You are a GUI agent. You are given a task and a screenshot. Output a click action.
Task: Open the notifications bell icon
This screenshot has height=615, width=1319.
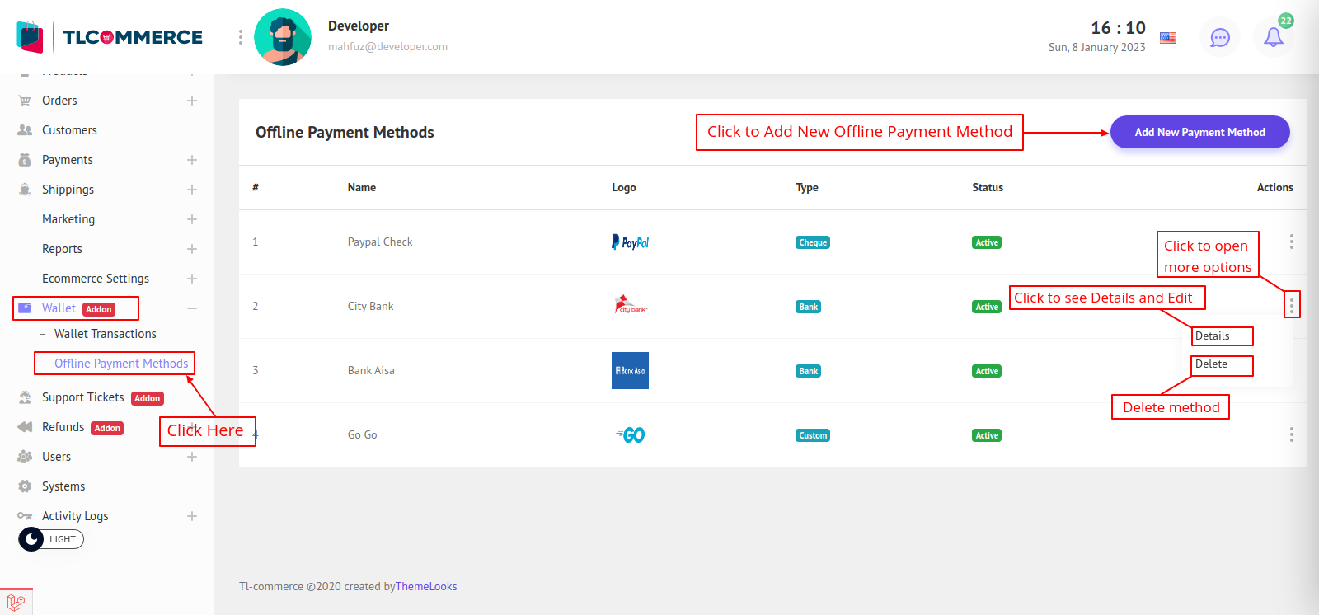tap(1273, 37)
